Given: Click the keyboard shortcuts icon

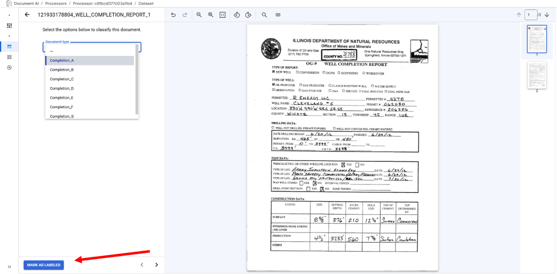Looking at the screenshot, I should (x=278, y=15).
